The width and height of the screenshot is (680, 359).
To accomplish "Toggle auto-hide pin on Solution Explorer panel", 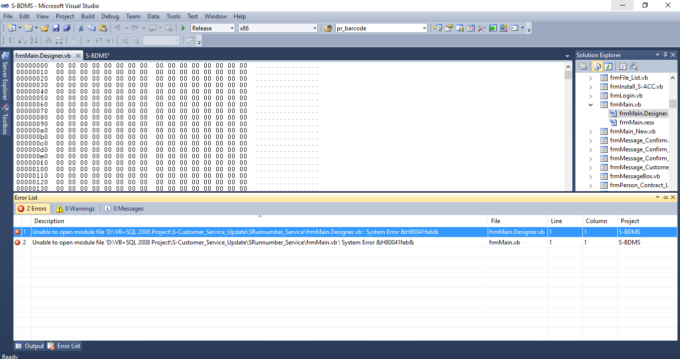I will [665, 55].
